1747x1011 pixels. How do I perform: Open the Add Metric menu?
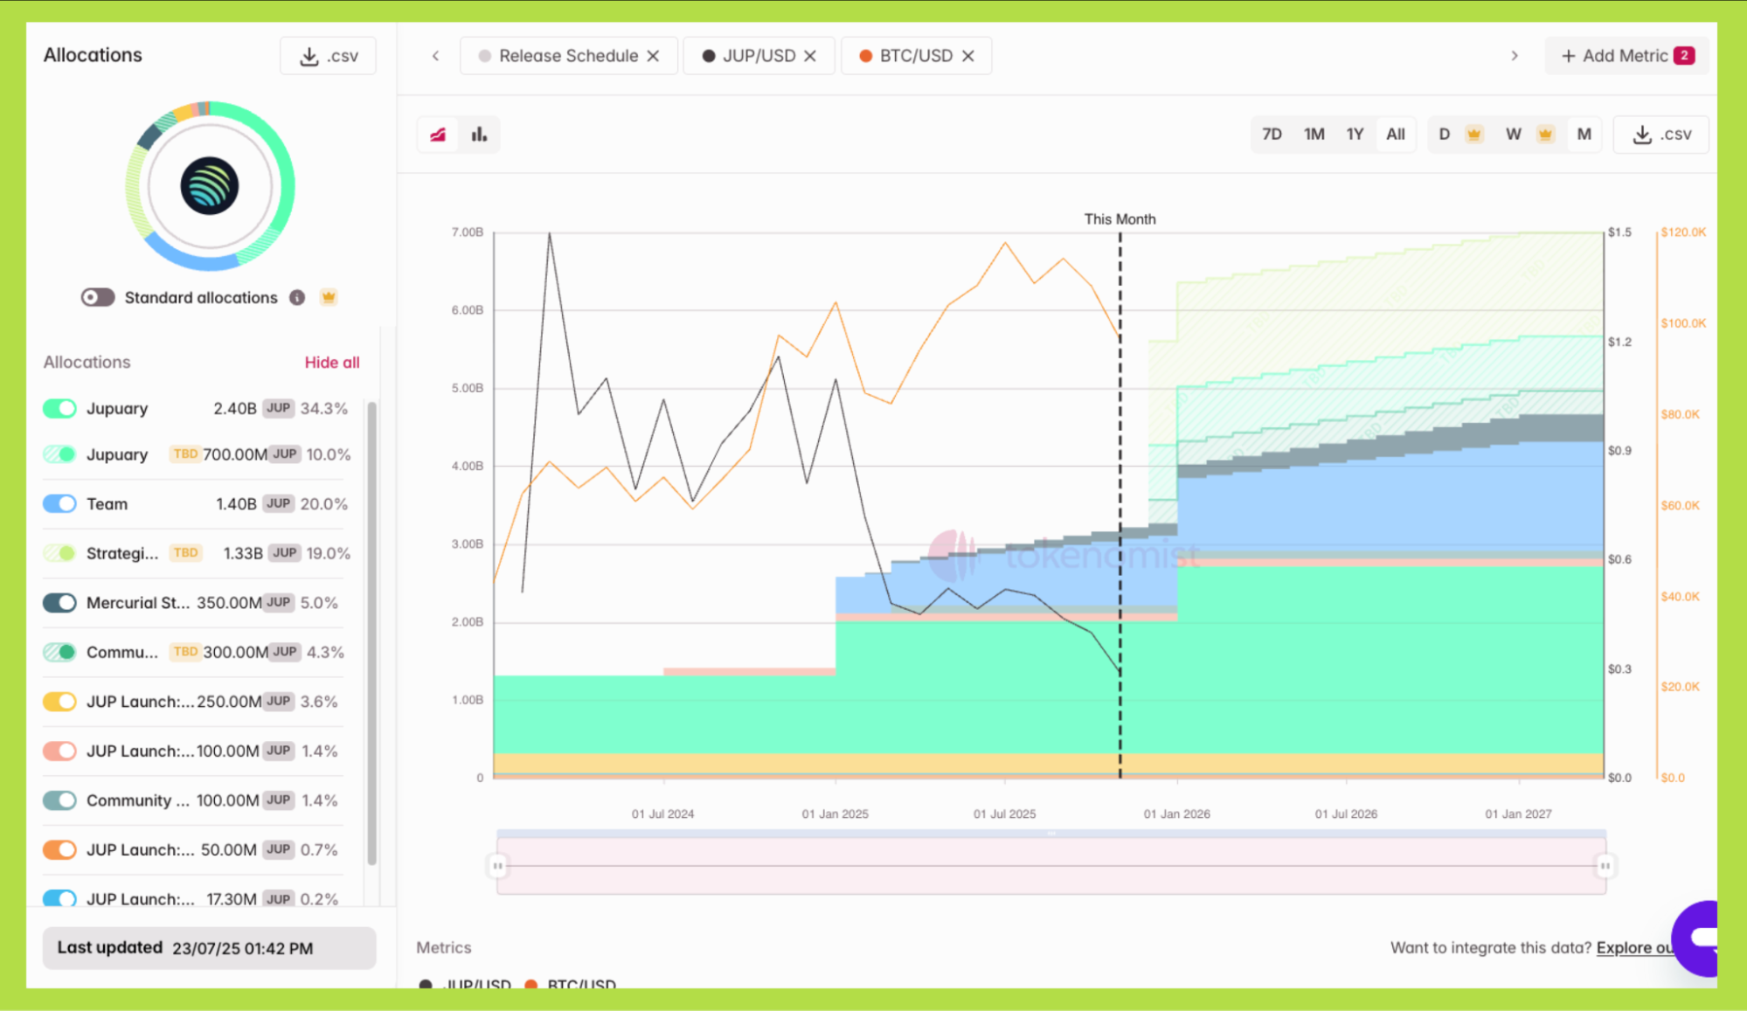click(x=1626, y=56)
